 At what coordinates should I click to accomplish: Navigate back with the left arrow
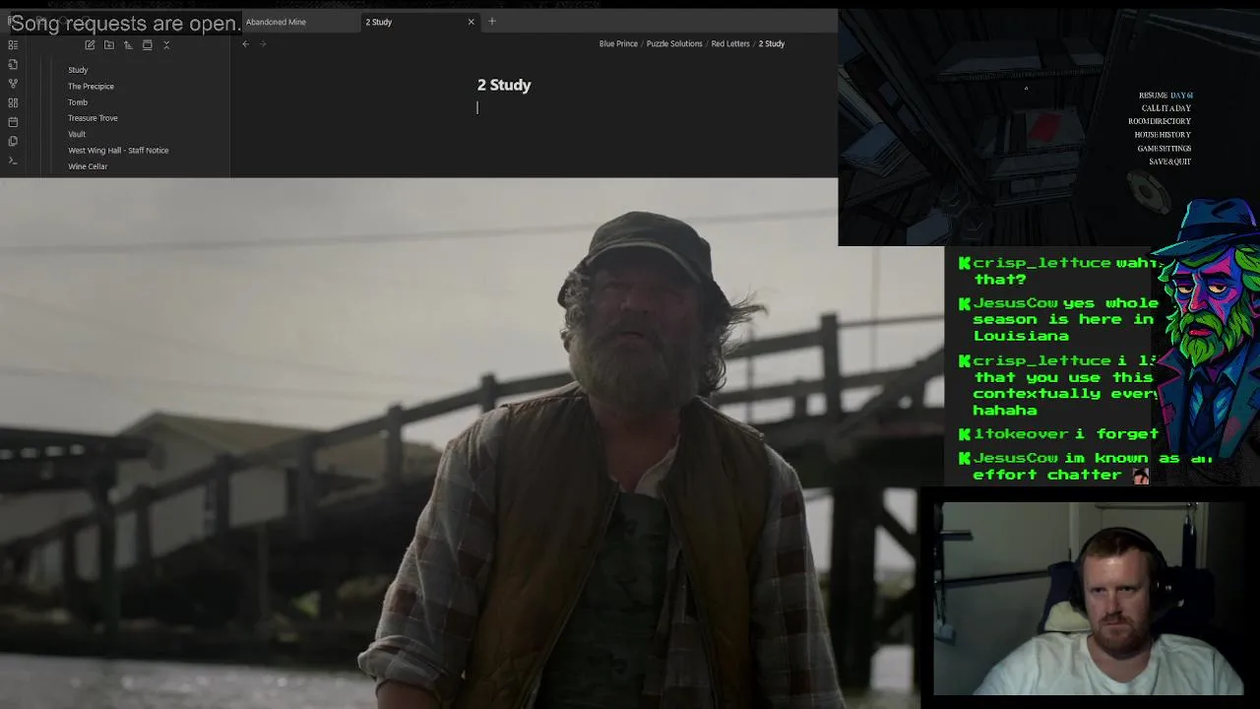[246, 43]
